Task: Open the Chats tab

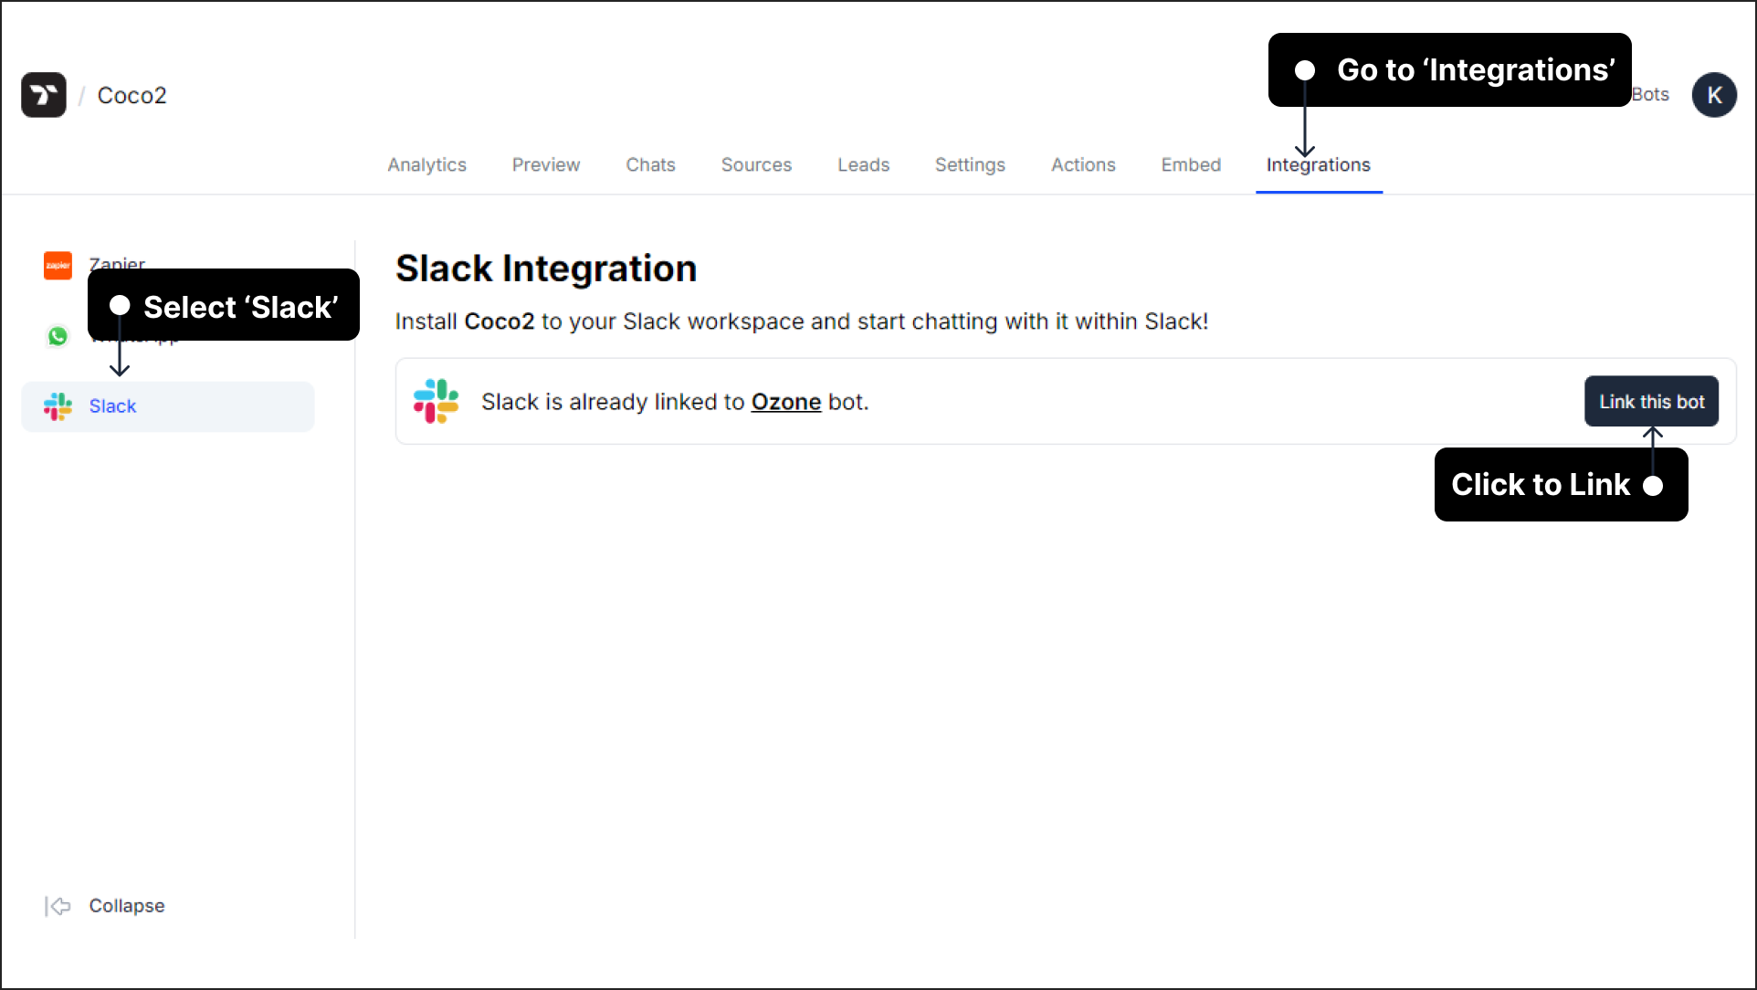Action: pos(650,164)
